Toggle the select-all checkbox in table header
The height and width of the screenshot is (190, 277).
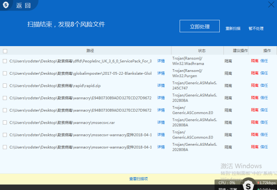pos(5,51)
